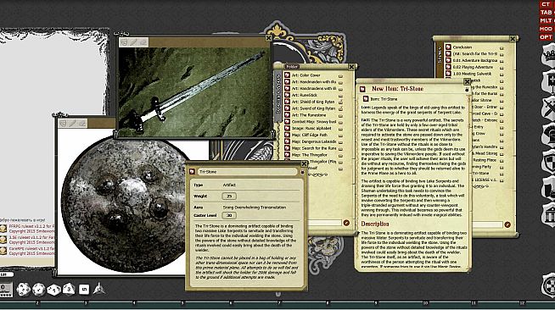This screenshot has height=310, width=555.
Task: Pick the second die in the dice row
Action: click(x=38, y=290)
